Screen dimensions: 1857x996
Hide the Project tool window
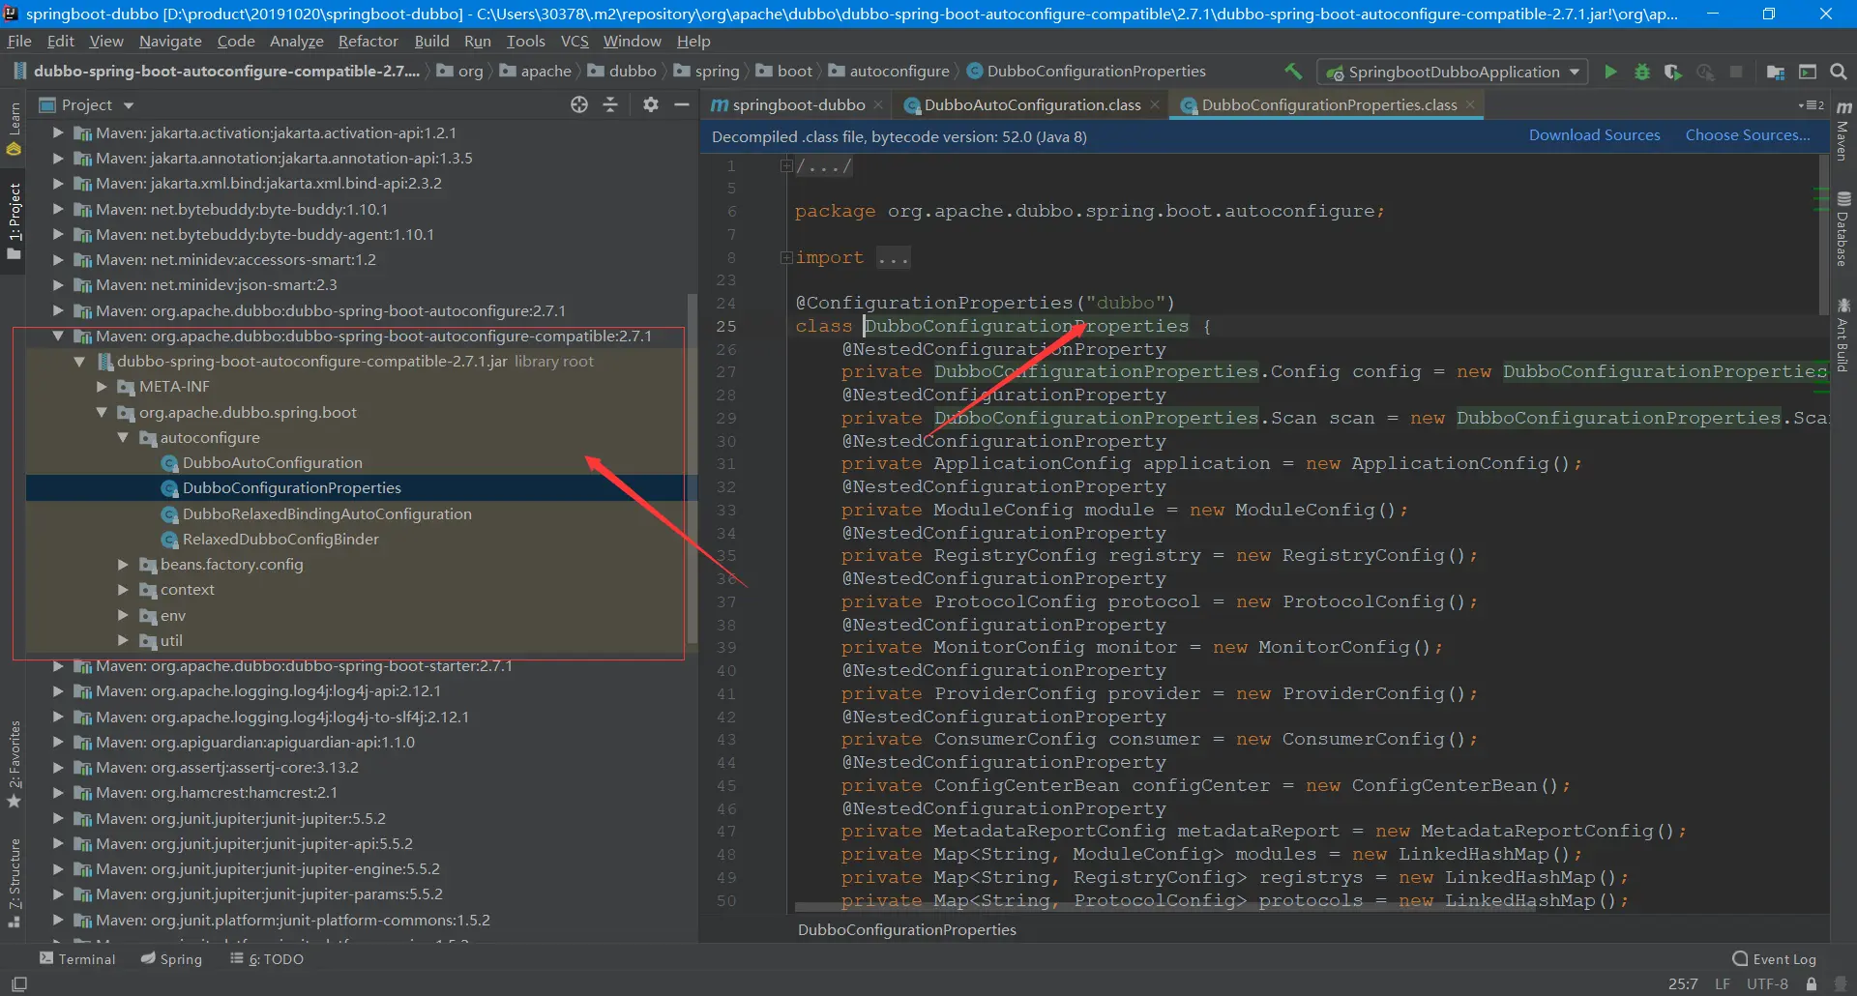pyautogui.click(x=682, y=104)
